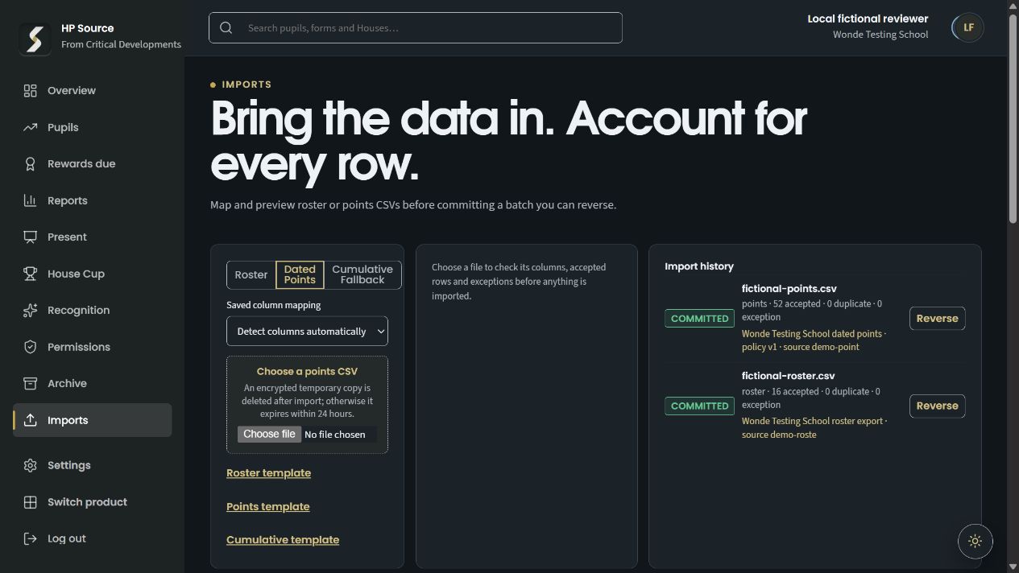Open the Overview dashboard icon
The image size is (1019, 573).
coord(30,91)
